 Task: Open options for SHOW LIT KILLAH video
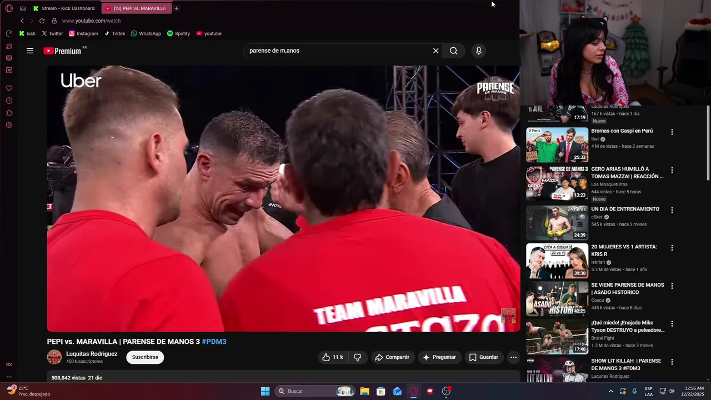click(x=672, y=362)
